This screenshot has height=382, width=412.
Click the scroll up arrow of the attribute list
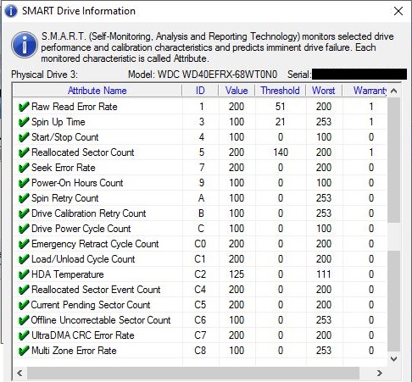coord(393,91)
